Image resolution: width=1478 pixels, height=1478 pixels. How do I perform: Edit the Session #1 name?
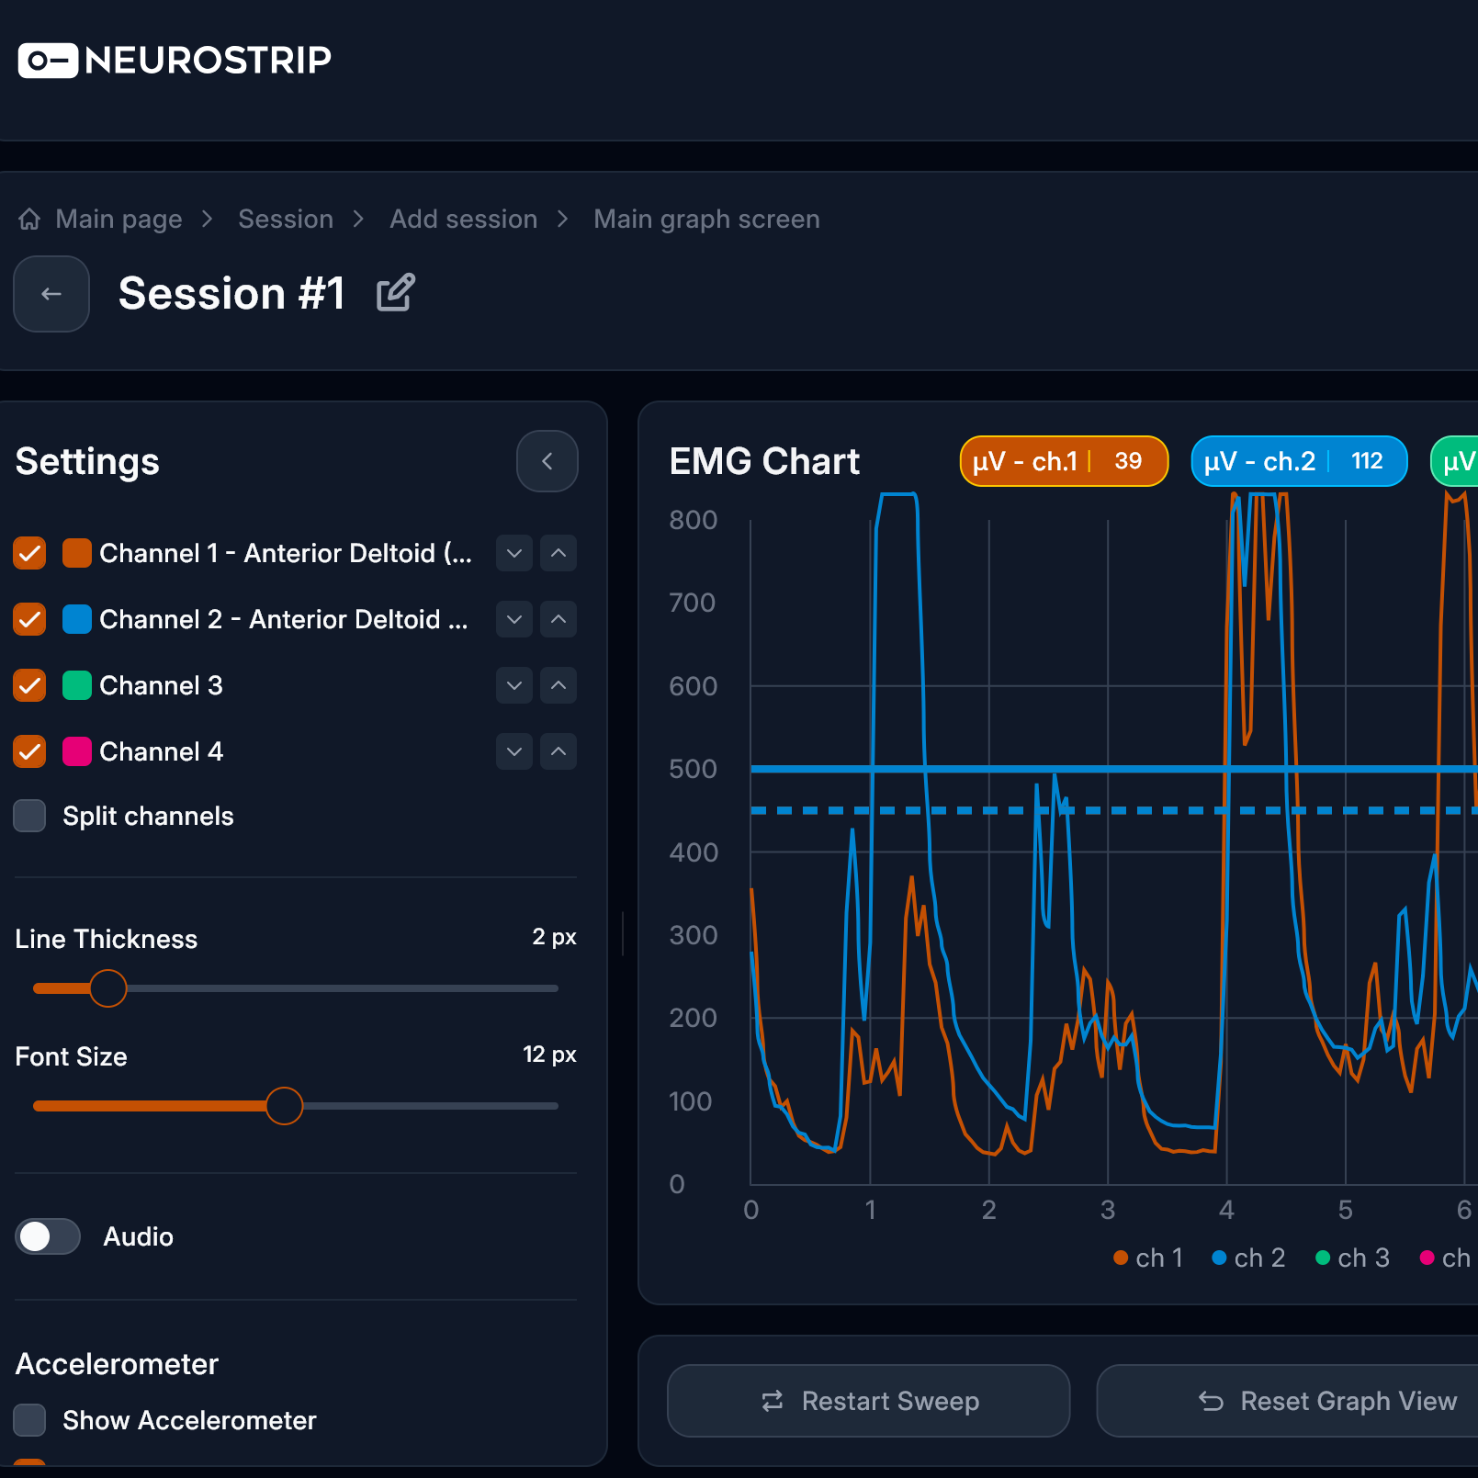click(x=396, y=293)
